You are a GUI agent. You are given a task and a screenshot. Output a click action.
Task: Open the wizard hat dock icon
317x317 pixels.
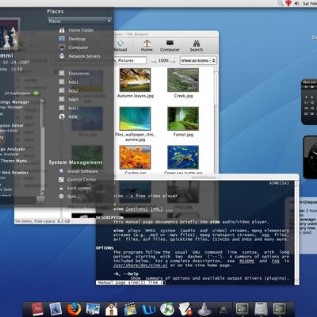click(x=204, y=309)
